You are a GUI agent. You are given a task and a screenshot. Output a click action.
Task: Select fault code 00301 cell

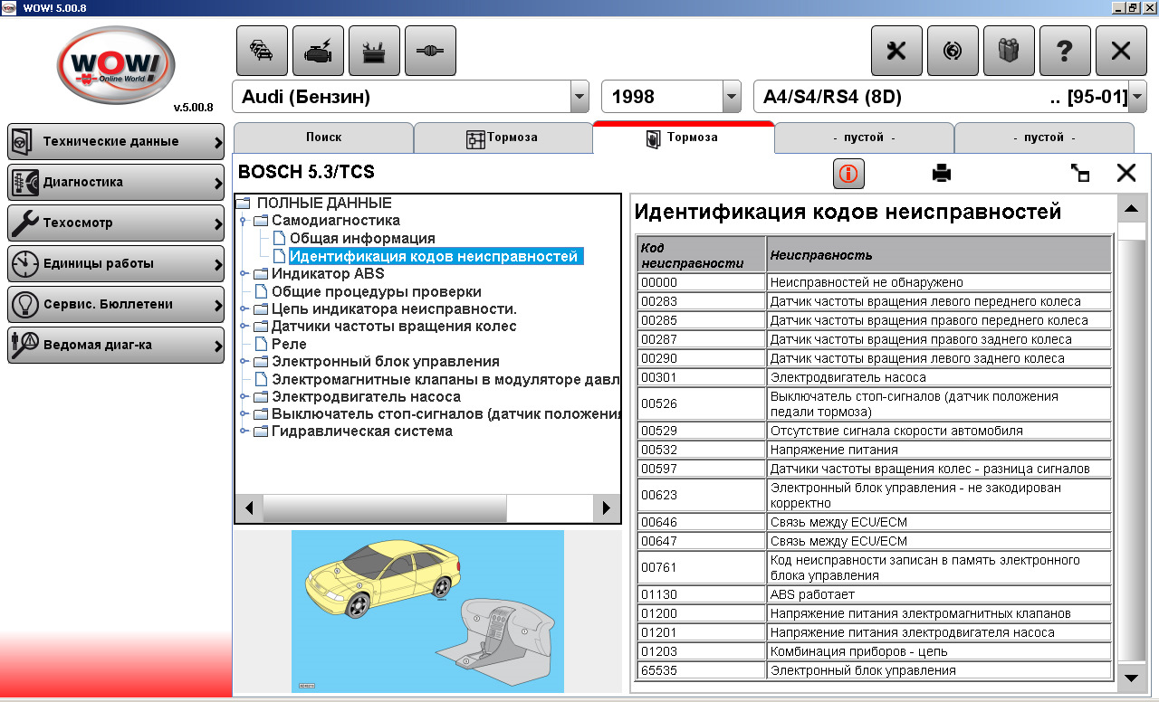tap(701, 376)
